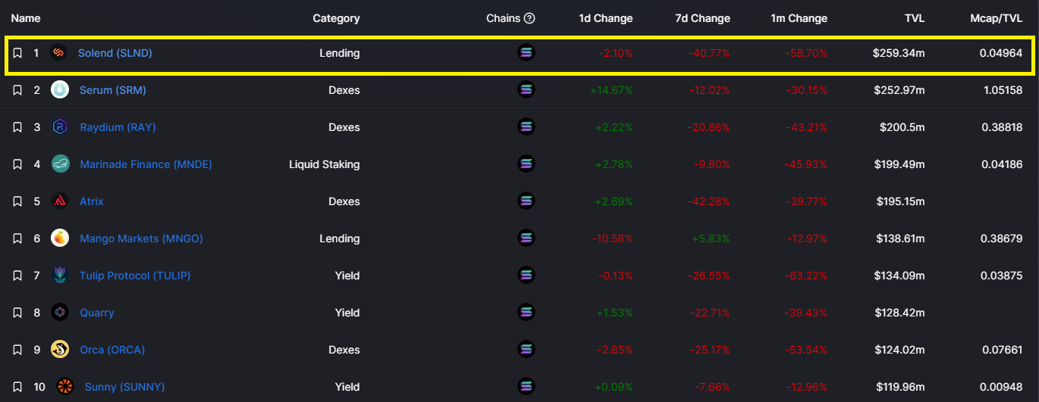Click the Mango Markets logo icon

[60, 238]
